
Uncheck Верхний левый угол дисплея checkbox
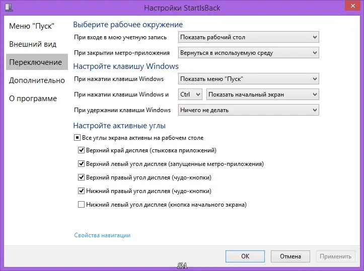coord(81,164)
